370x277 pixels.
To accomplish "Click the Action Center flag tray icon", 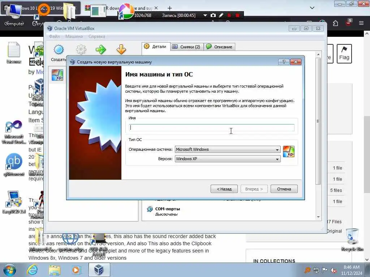I will coord(325,270).
